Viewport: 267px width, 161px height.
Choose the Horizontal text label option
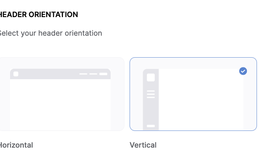[x=16, y=145]
